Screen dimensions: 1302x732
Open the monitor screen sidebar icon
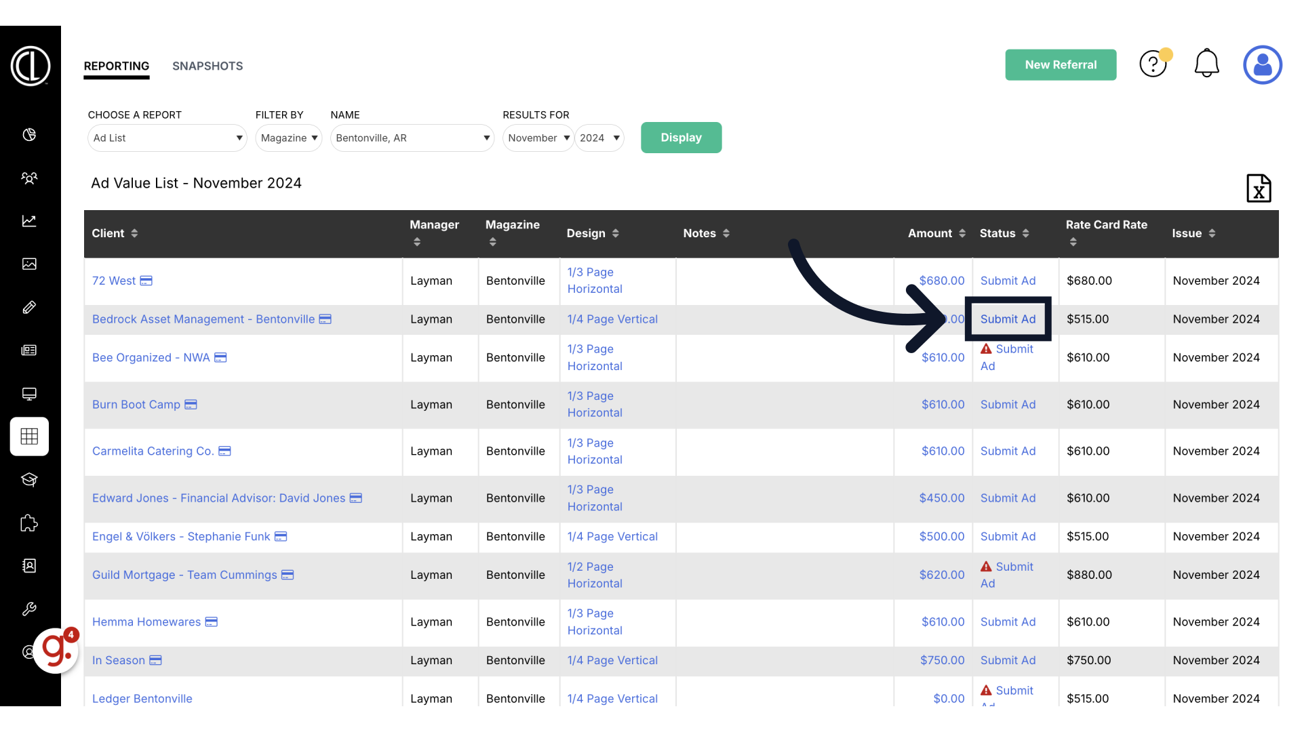point(29,394)
